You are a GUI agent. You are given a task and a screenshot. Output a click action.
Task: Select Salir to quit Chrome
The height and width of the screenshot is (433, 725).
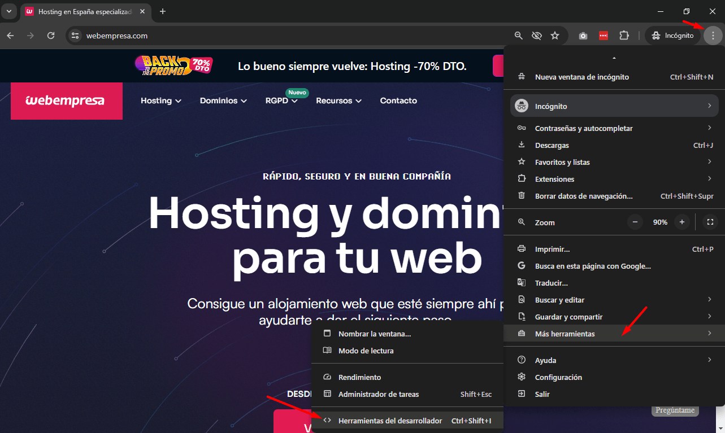coord(614,394)
